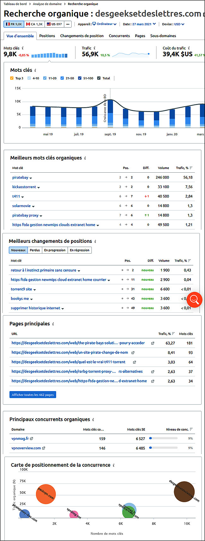Show info icon for Pages principales
This screenshot has height=541, width=205.
pos(53,324)
